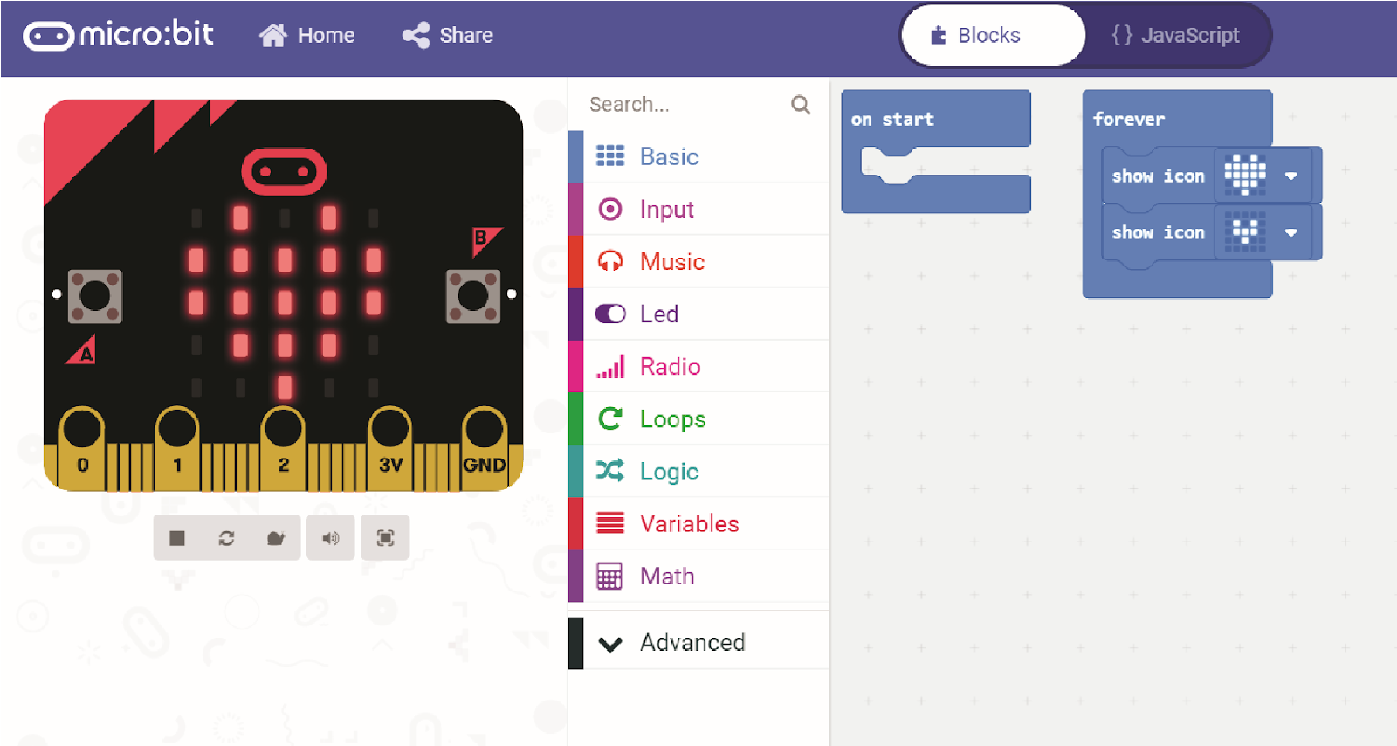Open the Share dialog
Image resolution: width=1397 pixels, height=746 pixels.
[x=448, y=35]
